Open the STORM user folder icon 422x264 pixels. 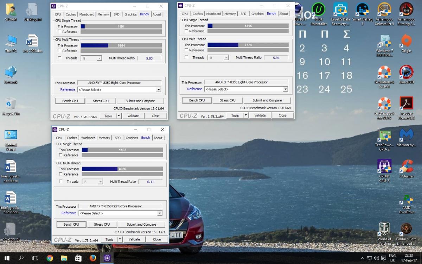(11, 12)
